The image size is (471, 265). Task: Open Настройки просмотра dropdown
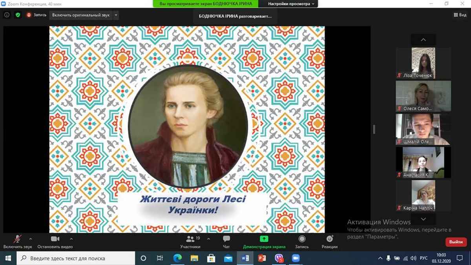291,4
